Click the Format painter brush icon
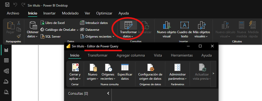The height and width of the screenshot is (101, 262). (x=19, y=36)
